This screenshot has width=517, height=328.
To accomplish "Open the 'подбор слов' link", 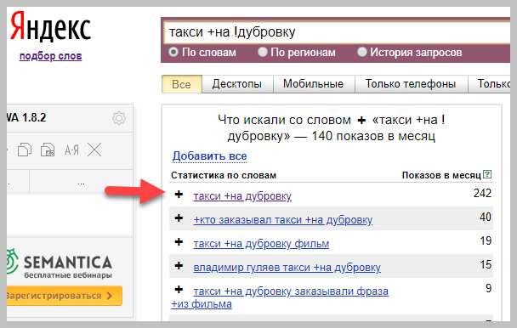I will point(50,56).
